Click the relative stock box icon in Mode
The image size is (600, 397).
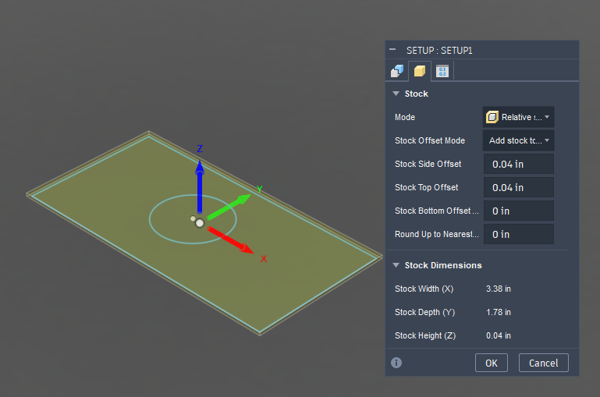[x=492, y=117]
